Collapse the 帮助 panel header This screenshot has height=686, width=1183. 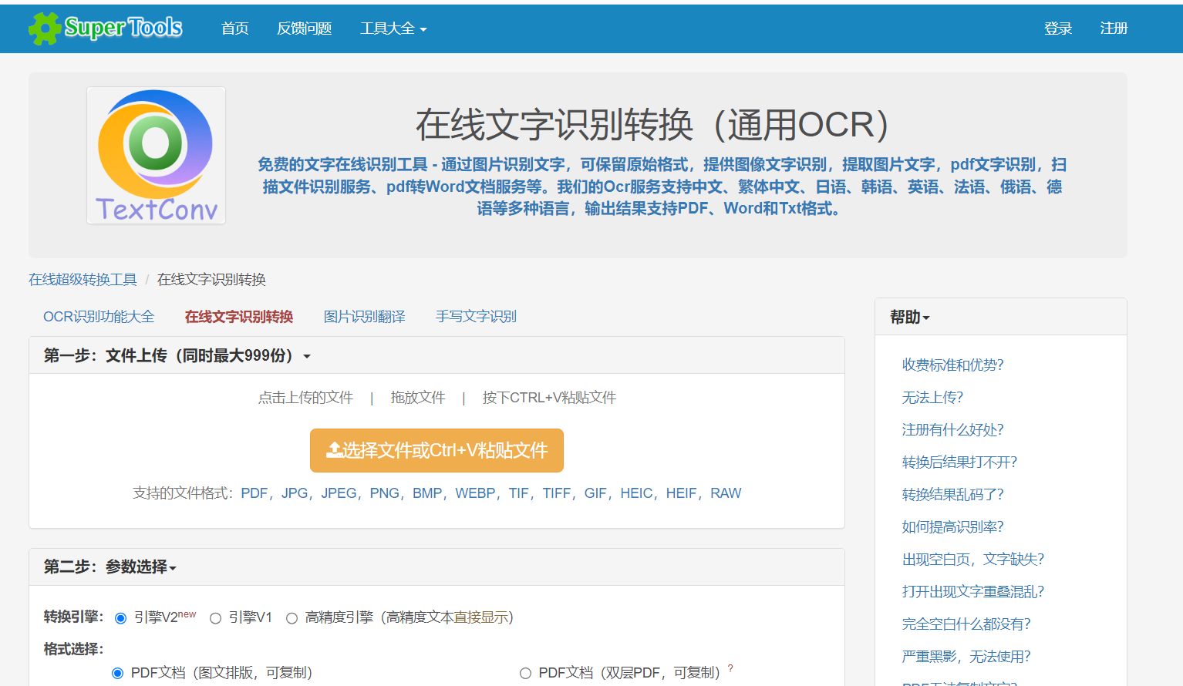coord(909,317)
